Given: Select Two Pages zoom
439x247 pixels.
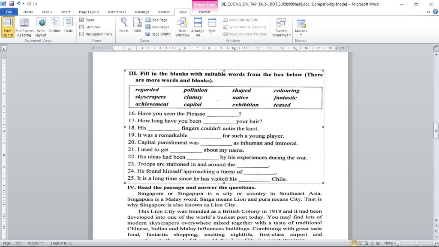Looking at the screenshot, I should coord(157,27).
